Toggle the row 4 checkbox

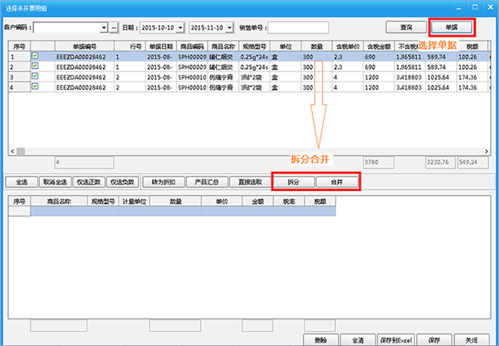pos(34,87)
